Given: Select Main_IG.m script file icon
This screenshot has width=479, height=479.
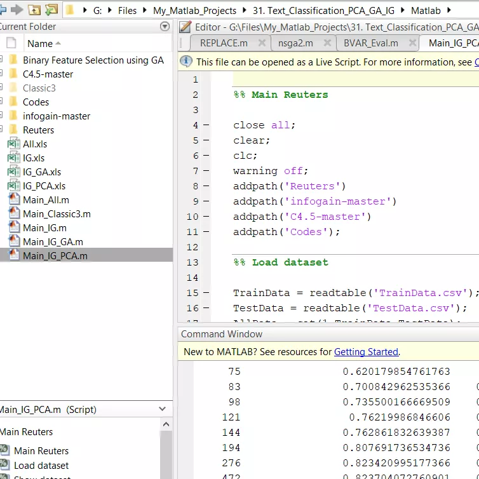Looking at the screenshot, I should point(14,227).
